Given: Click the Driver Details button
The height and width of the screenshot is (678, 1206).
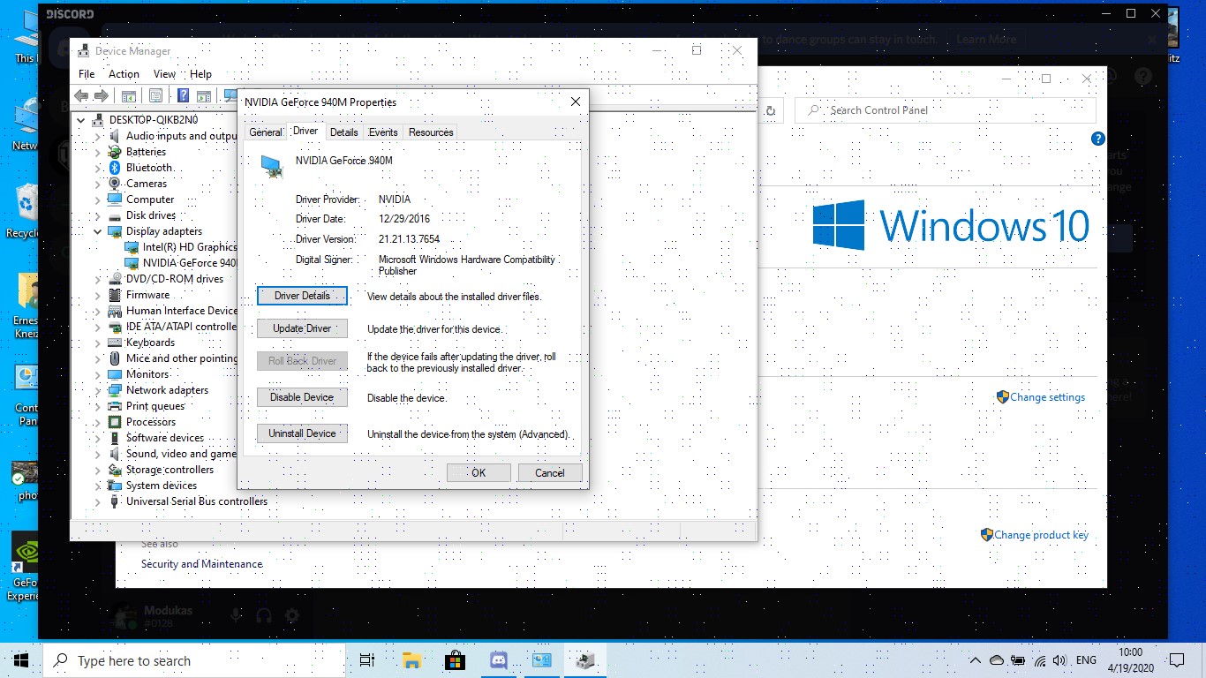Looking at the screenshot, I should pos(302,296).
